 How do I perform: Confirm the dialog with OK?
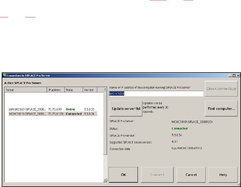pos(123,175)
